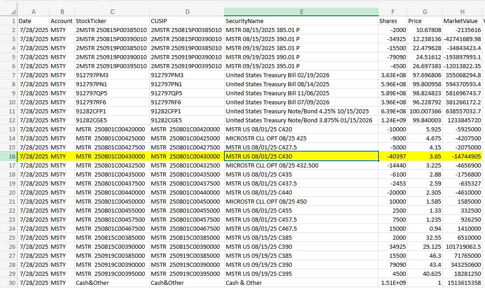Image resolution: width=485 pixels, height=288 pixels.
Task: Select column G header
Action: [424, 12]
